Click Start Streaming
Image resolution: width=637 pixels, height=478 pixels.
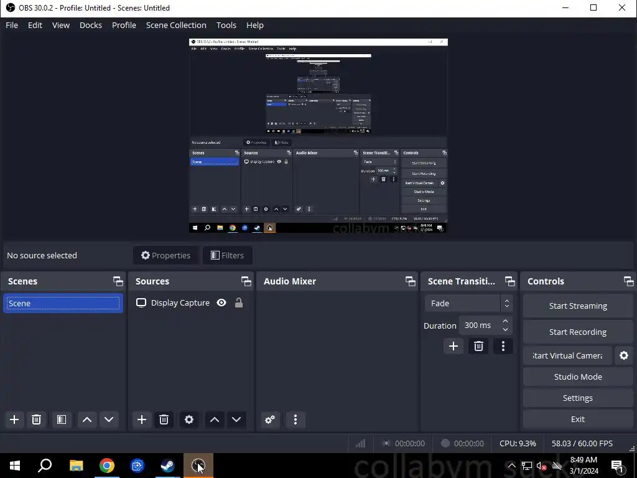[x=578, y=306]
